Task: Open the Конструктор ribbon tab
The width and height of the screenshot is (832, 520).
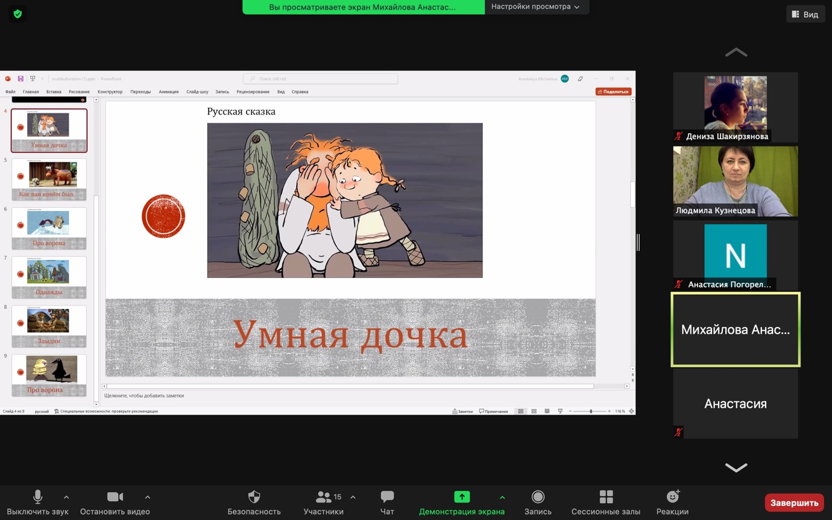Action: [110, 92]
